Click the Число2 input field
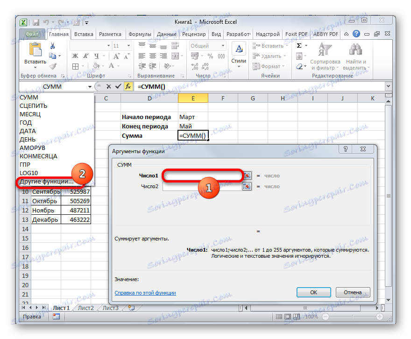Viewport: 411px width, 339px height. pyautogui.click(x=203, y=186)
